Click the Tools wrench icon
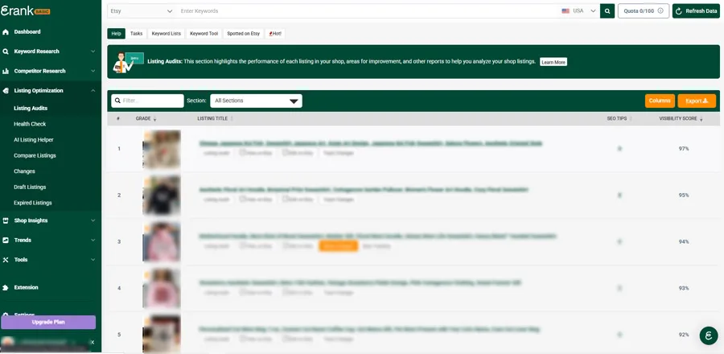Screen dimensions: 724x354 point(6,260)
